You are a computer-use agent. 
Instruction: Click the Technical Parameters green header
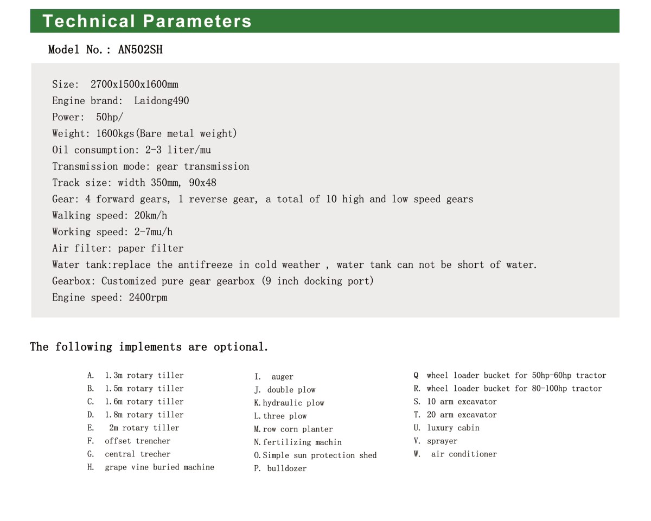(x=147, y=21)
